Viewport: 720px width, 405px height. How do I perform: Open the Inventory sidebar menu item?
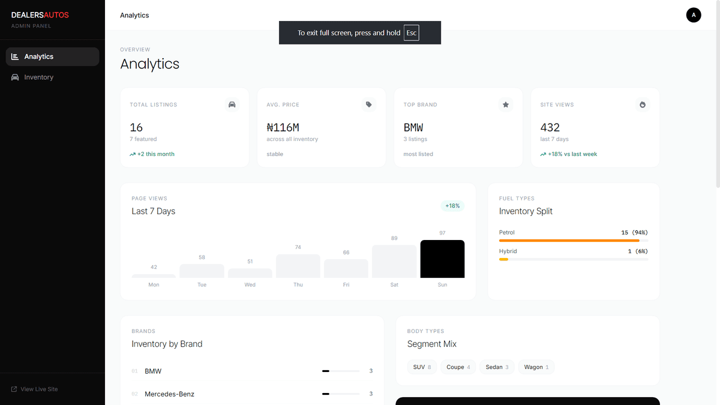point(52,77)
